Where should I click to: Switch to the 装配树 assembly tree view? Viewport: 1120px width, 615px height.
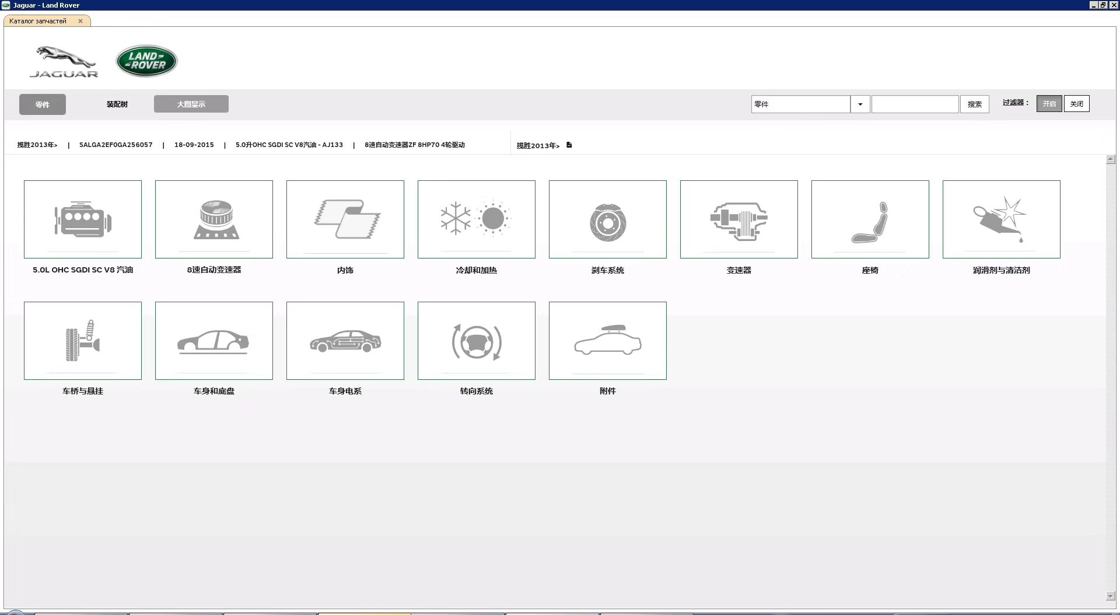pos(117,104)
